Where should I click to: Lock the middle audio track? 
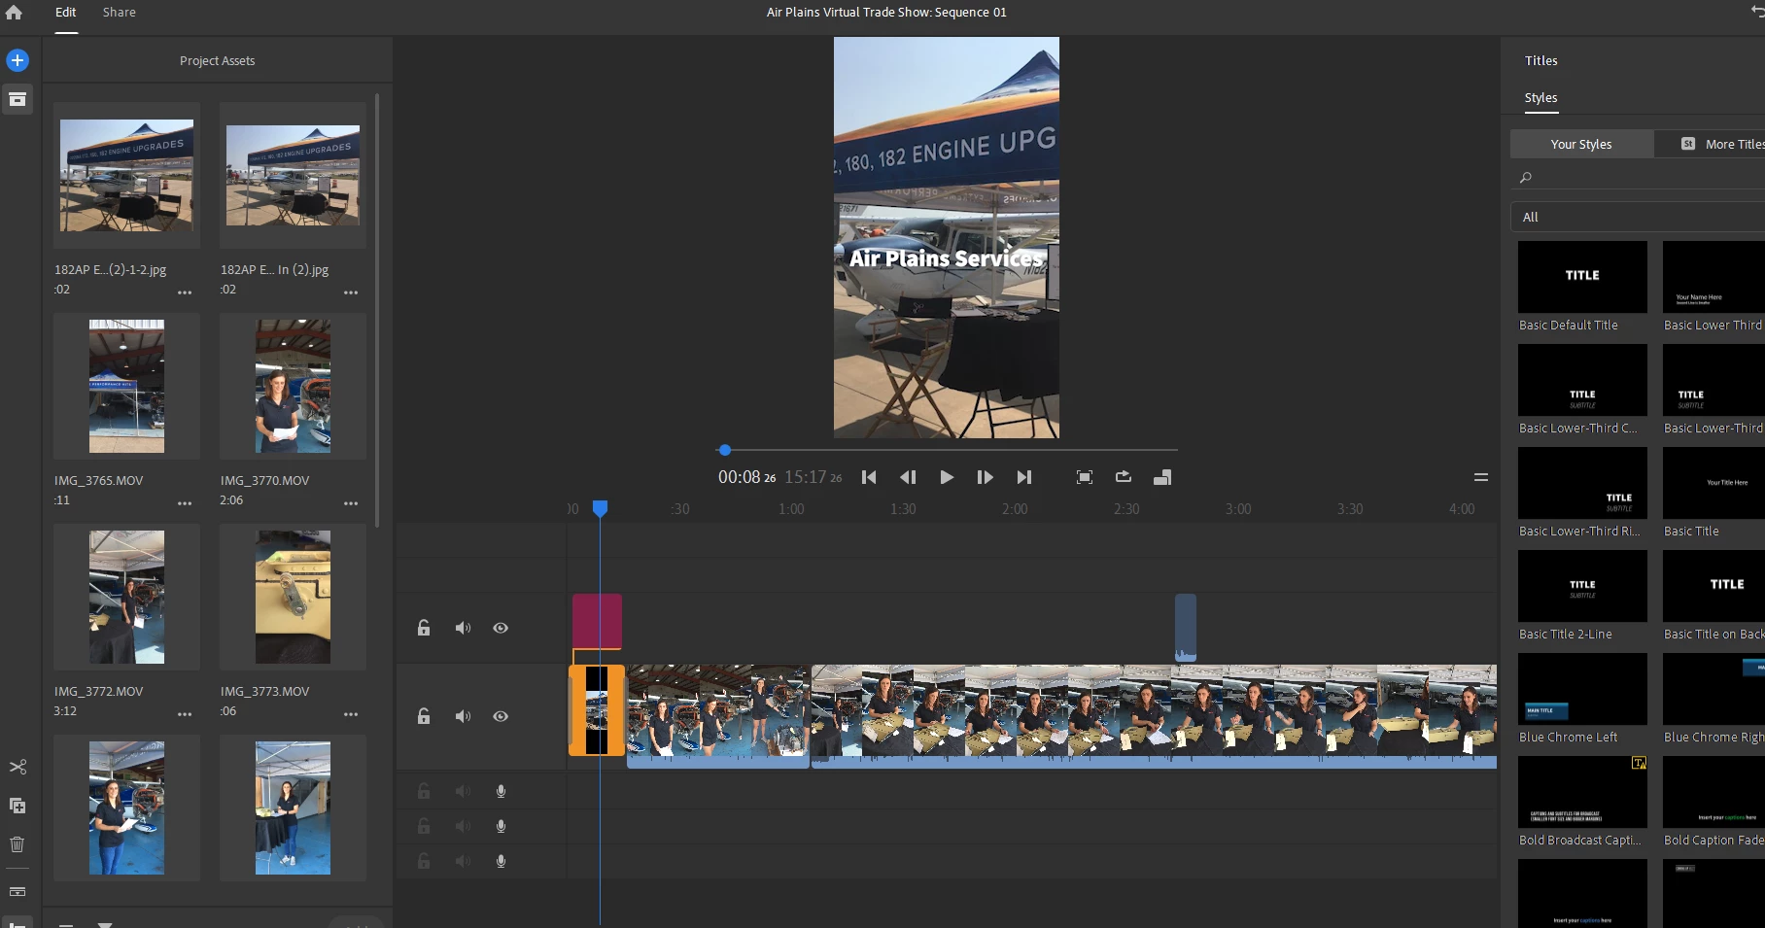coord(424,826)
